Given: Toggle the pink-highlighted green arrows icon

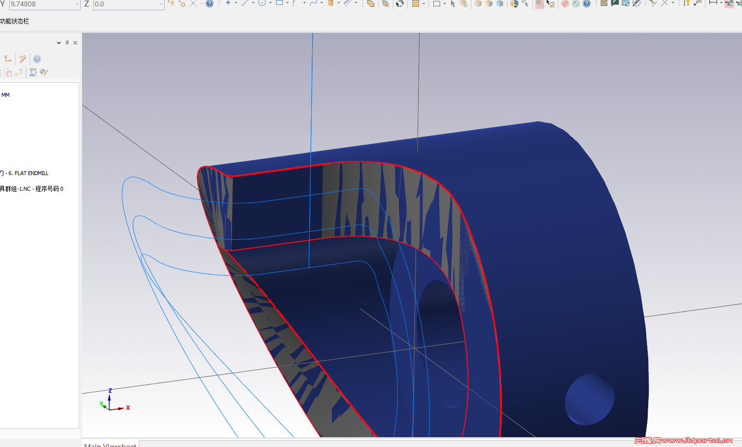Looking at the screenshot, I should (729, 3).
